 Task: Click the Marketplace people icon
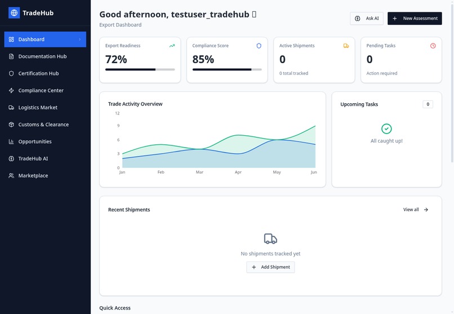11,175
